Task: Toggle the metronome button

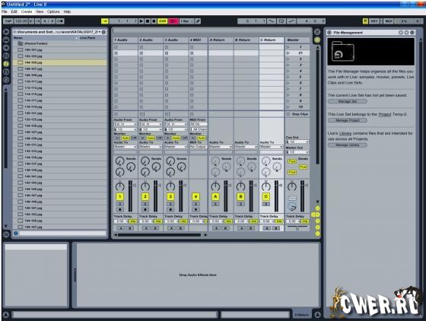Action: pyautogui.click(x=61, y=21)
